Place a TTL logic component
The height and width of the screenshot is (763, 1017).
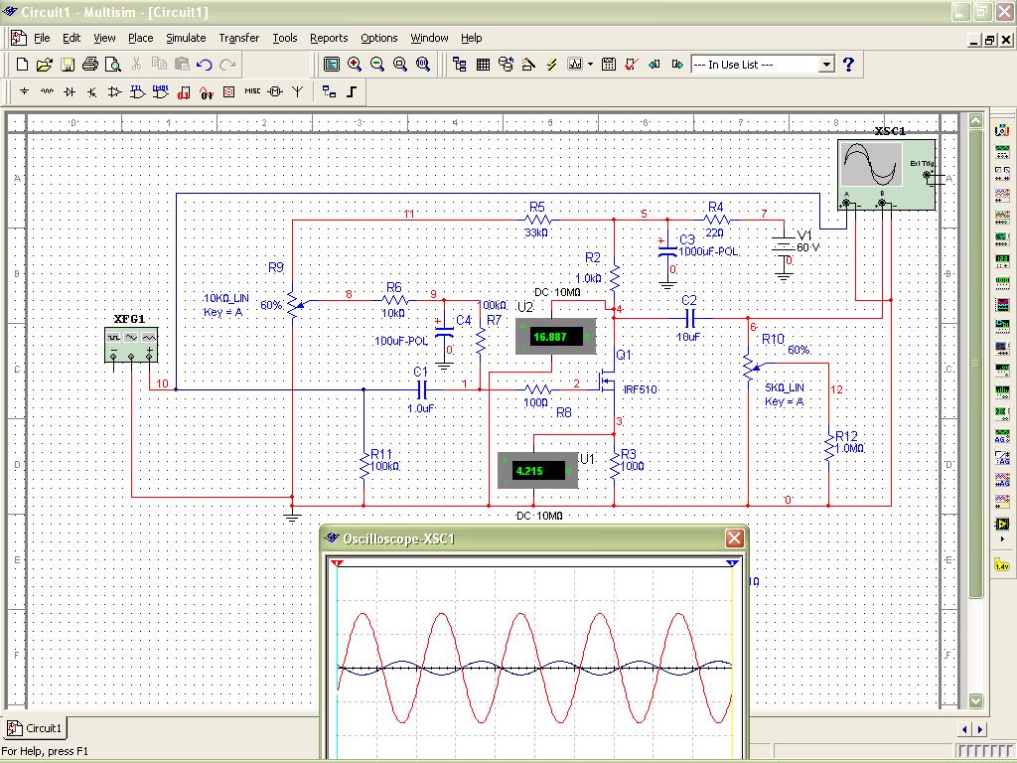point(137,92)
